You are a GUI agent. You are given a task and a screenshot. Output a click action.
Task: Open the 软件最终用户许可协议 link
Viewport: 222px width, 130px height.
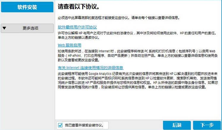point(77,27)
